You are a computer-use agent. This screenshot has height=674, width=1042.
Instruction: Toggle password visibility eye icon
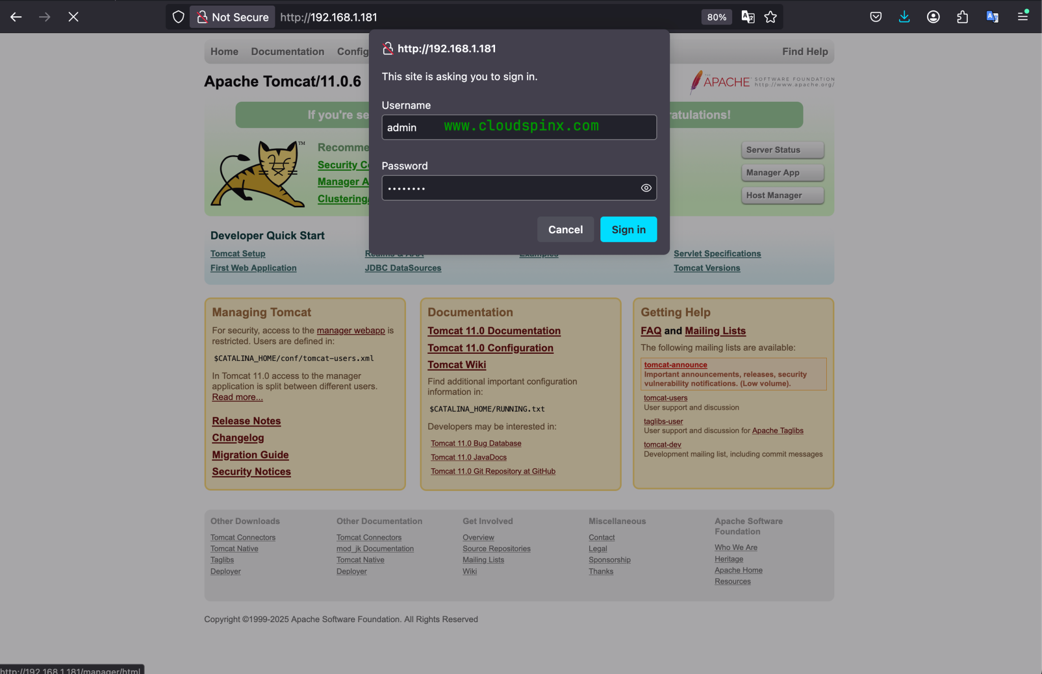[x=646, y=188]
